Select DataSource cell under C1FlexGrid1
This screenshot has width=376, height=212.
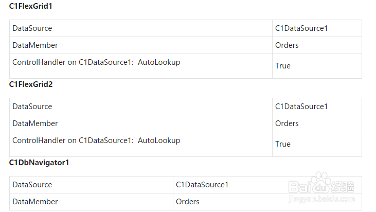click(32, 28)
